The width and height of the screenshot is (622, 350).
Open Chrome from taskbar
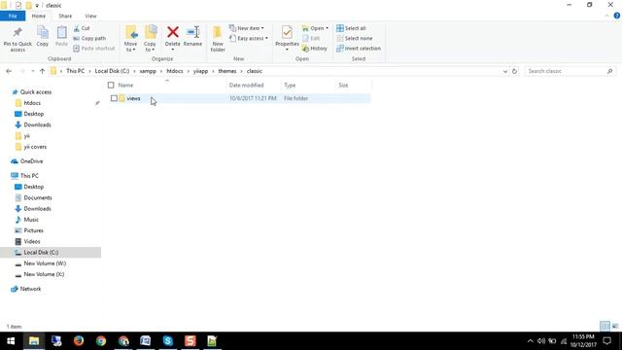(101, 341)
